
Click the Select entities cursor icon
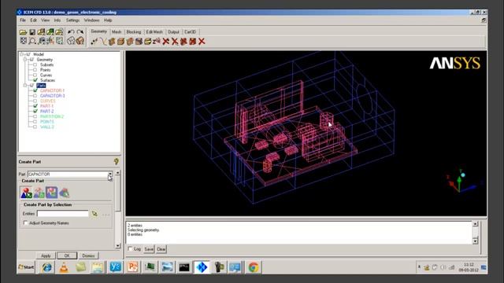click(94, 214)
